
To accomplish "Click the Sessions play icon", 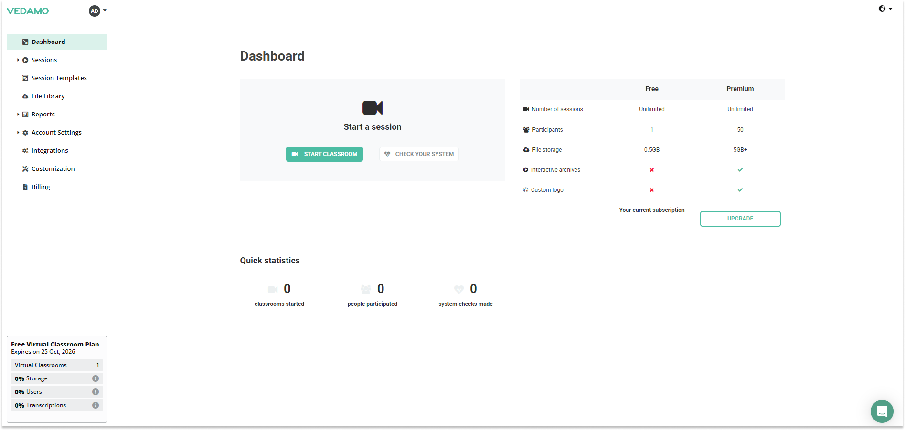I will 25,60.
